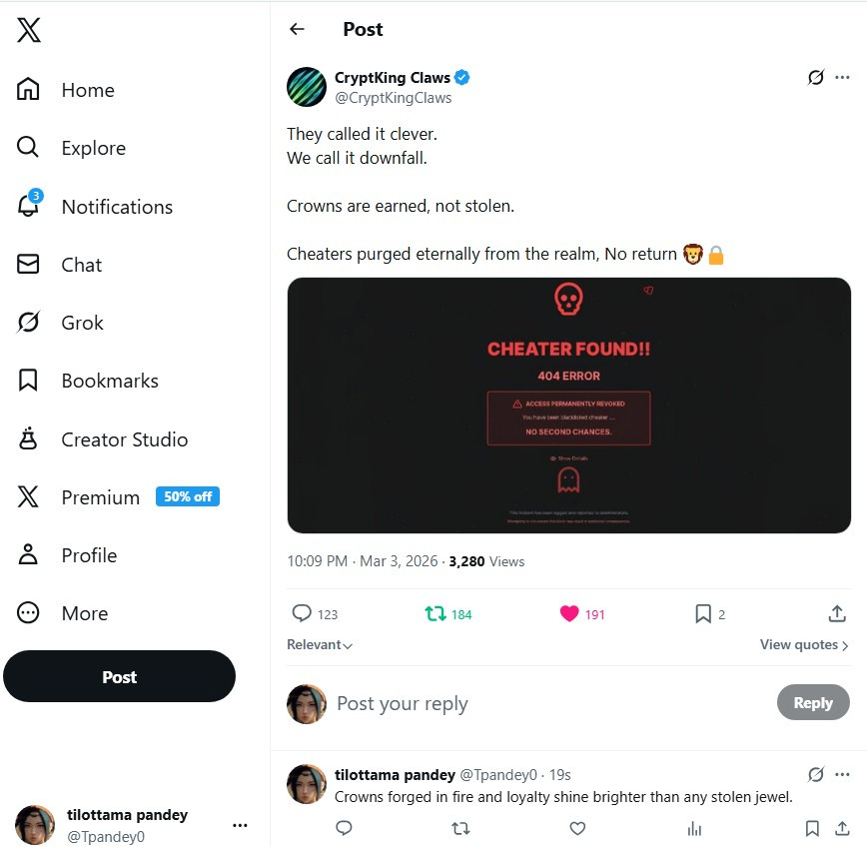This screenshot has width=867, height=847.
Task: Share the main post via upload icon
Action: (837, 613)
